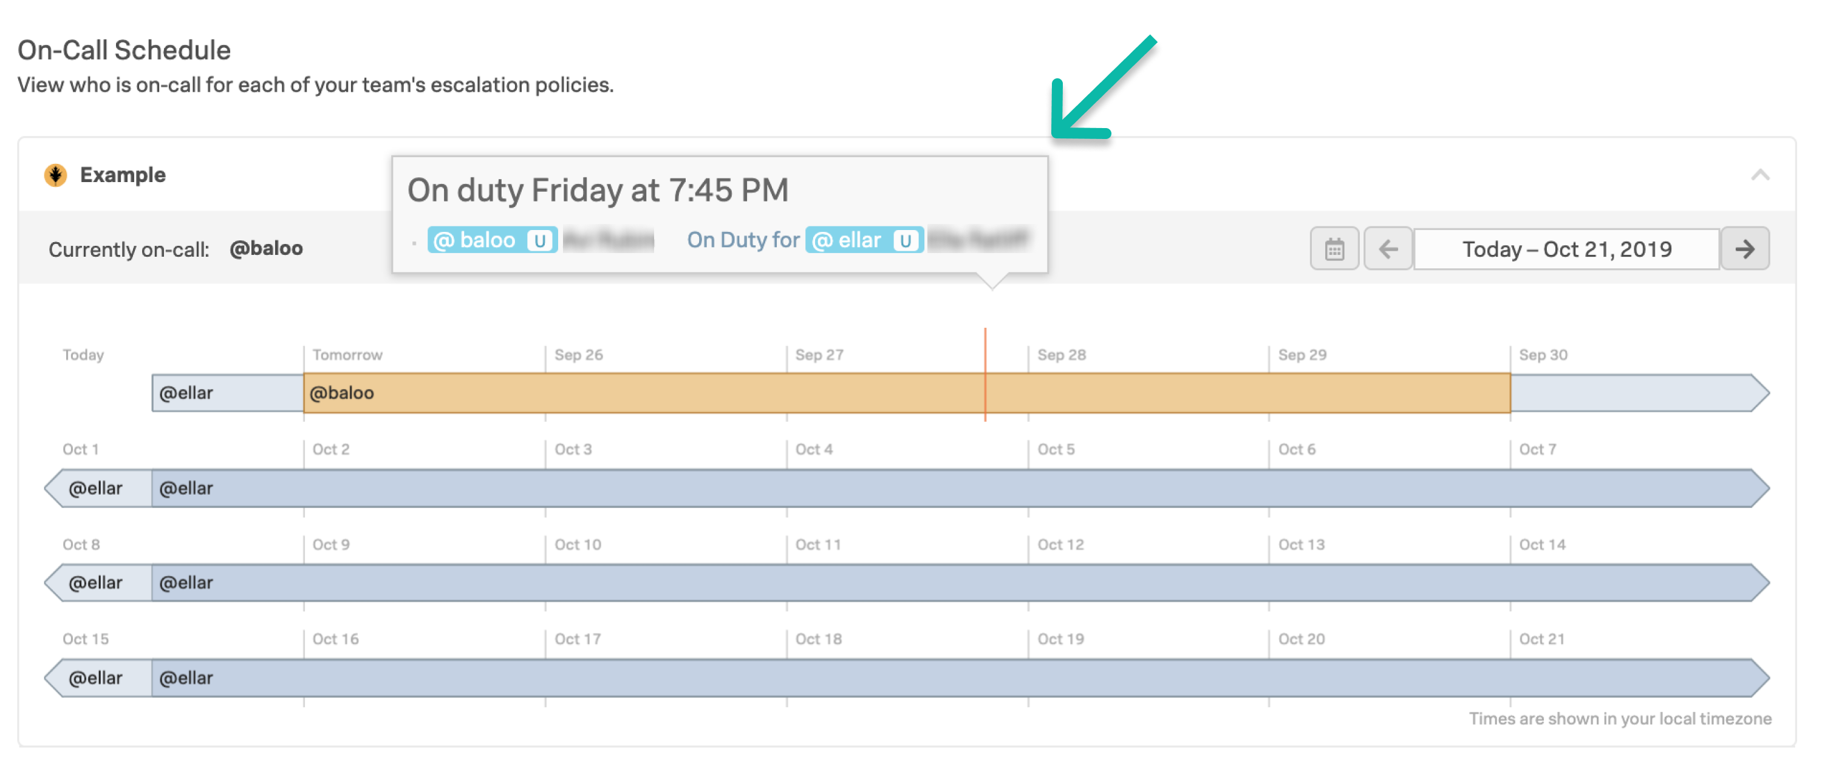
Task: Click the light shift segment under Sep 30
Action: (x=1640, y=393)
